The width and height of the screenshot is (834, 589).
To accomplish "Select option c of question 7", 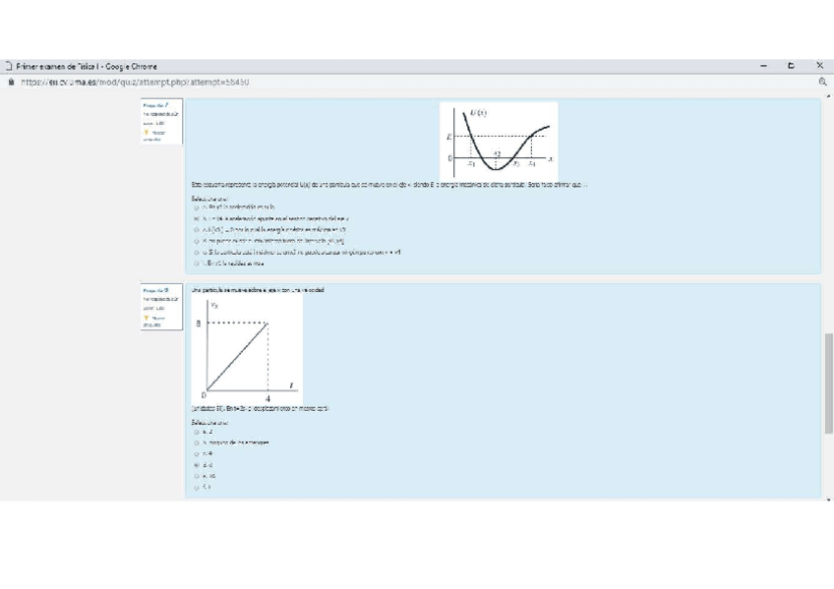I will pyautogui.click(x=197, y=230).
